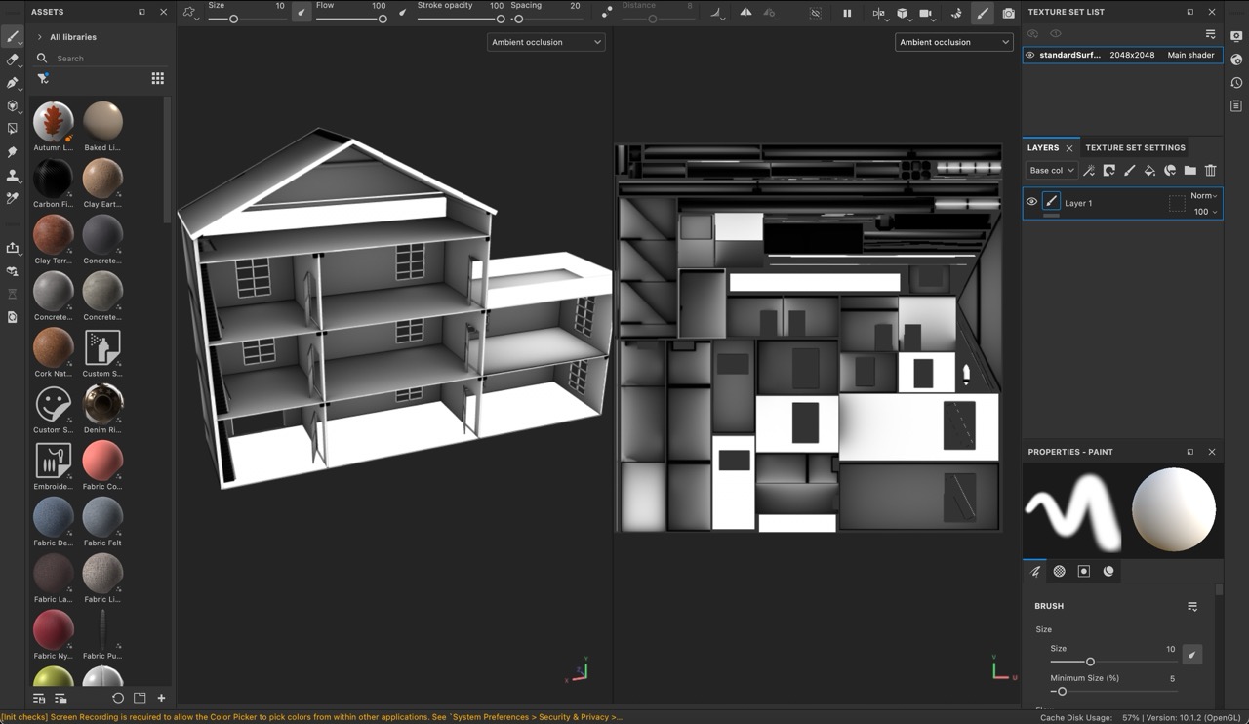The width and height of the screenshot is (1249, 724).
Task: Switch to the LAYERS tab
Action: (1042, 147)
